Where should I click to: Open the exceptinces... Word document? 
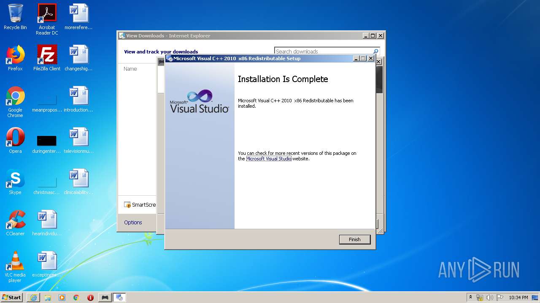tap(47, 264)
